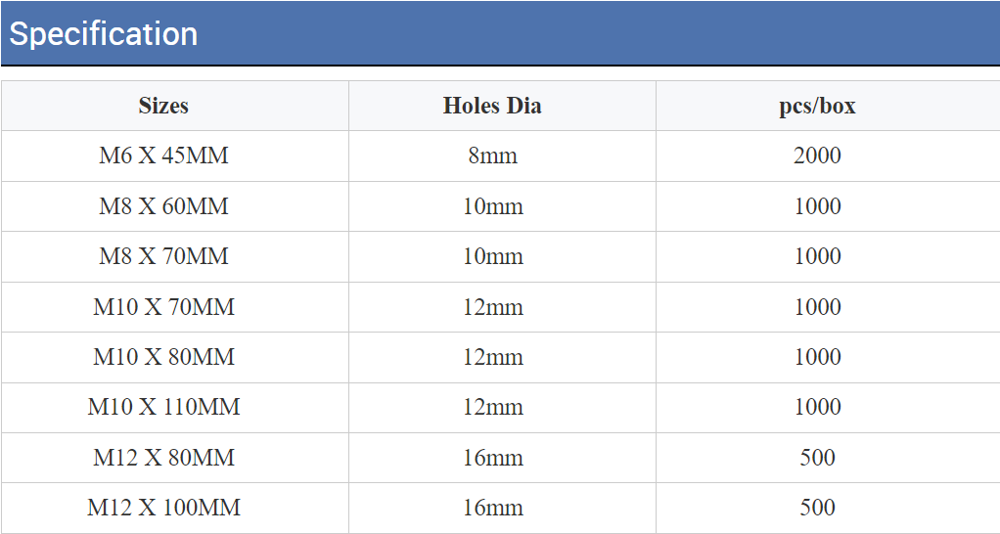Select the M10 X 110MM size cell

pyautogui.click(x=163, y=407)
